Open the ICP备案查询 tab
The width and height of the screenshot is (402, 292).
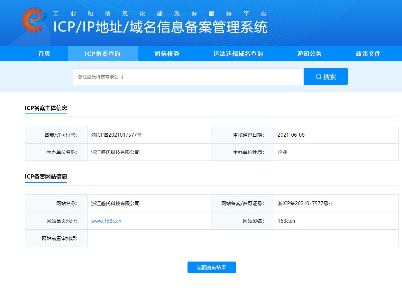102,54
